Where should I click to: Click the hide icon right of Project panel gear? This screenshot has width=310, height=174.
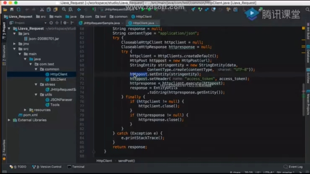coord(72,23)
